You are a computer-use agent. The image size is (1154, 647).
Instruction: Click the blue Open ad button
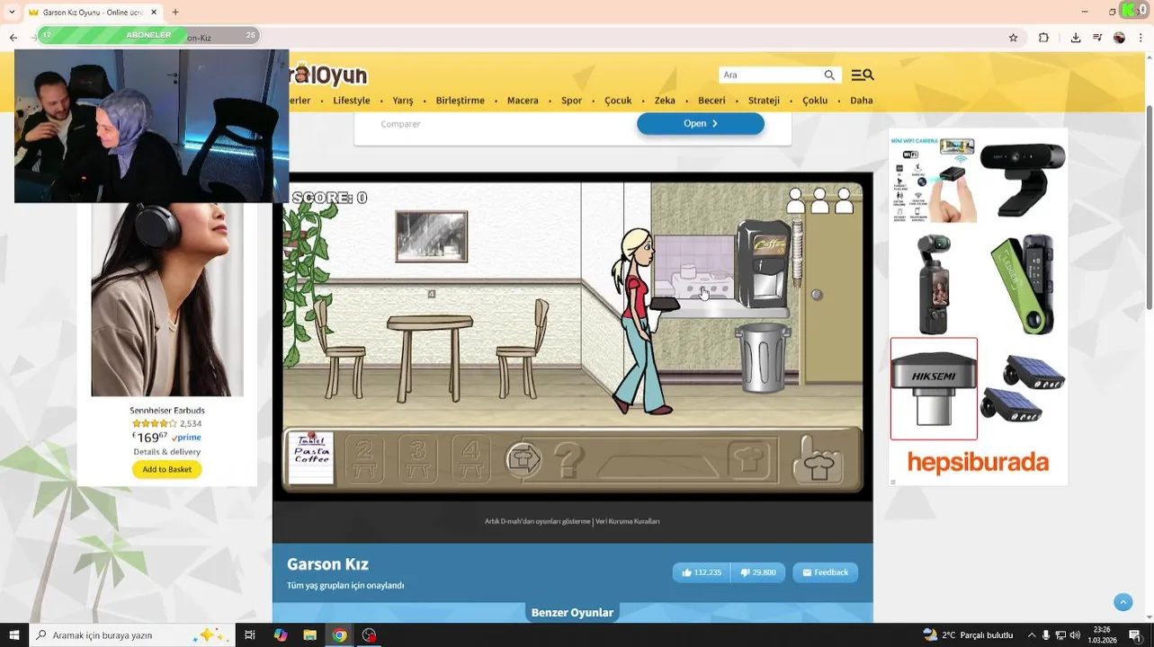coord(701,124)
